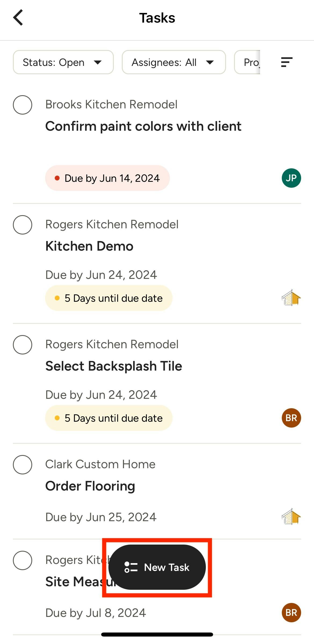Tap the JP assignee avatar
The image size is (314, 643).
pos(291,178)
